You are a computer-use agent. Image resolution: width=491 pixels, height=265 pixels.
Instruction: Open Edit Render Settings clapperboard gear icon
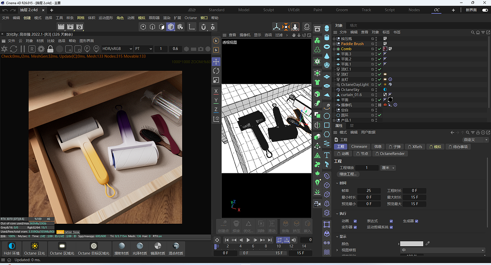(x=79, y=27)
